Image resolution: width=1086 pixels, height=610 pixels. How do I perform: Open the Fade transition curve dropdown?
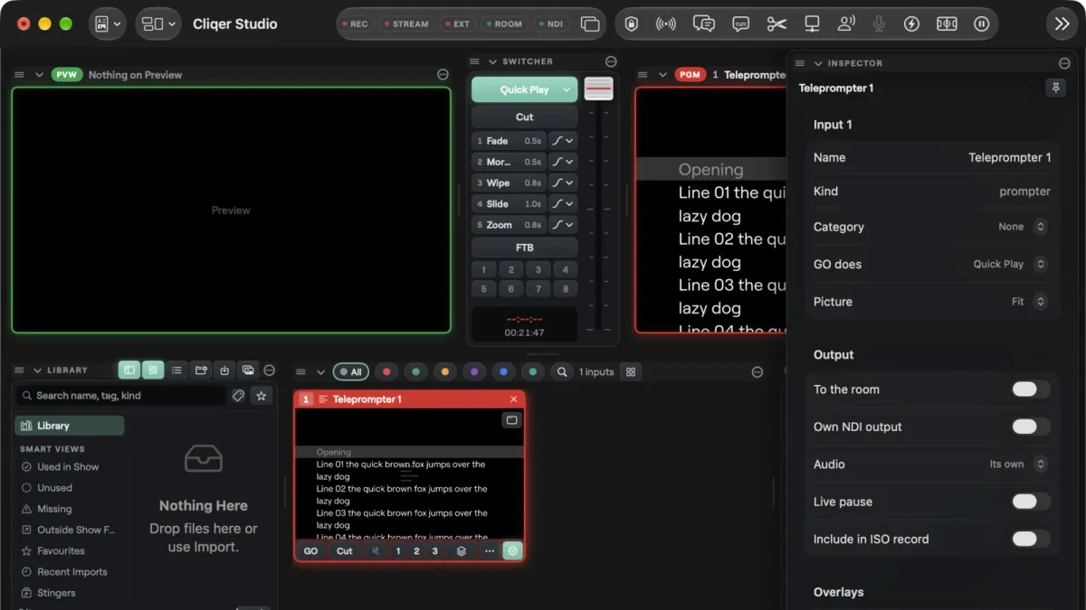pyautogui.click(x=563, y=141)
